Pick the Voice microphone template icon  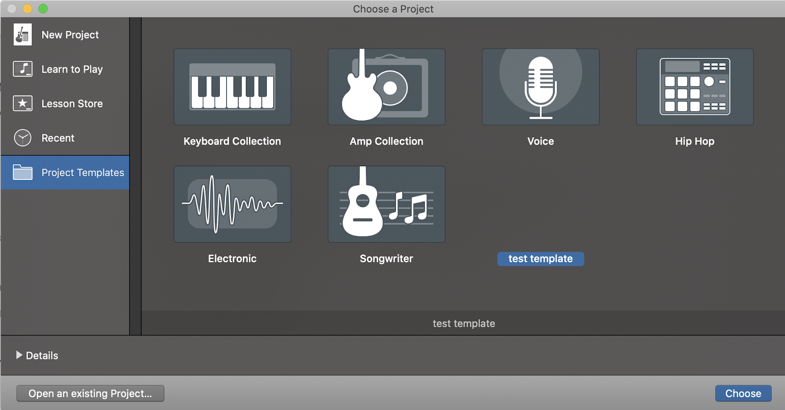pos(540,87)
